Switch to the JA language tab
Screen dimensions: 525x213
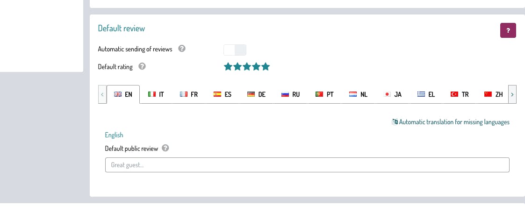pyautogui.click(x=393, y=94)
